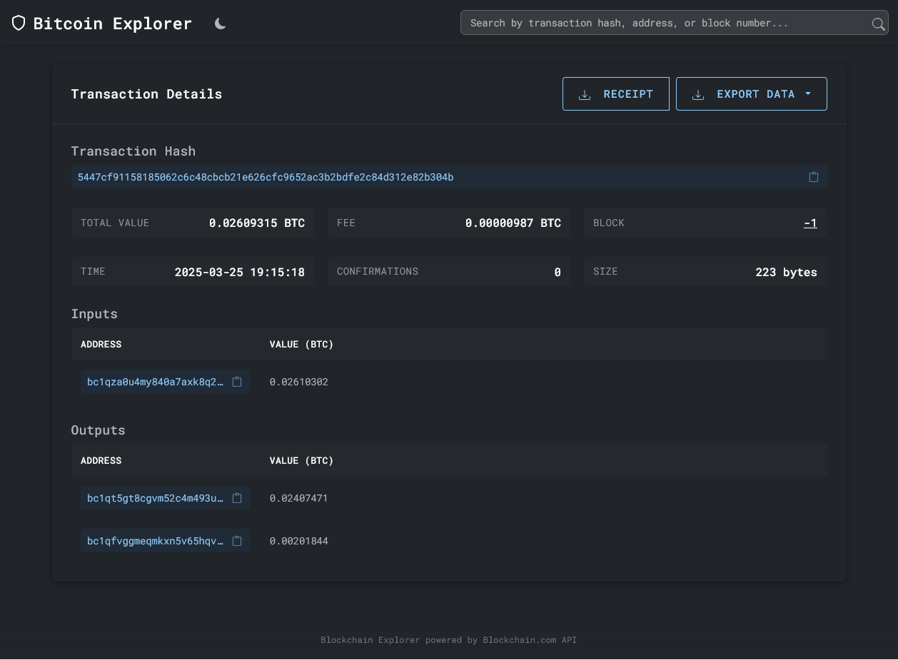
Task: Toggle dark mode with the moon icon
Action: coord(221,24)
